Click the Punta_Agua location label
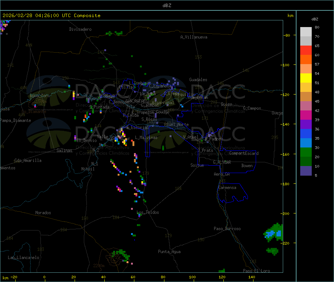Viewport: 334px width, 282px height. [x=169, y=252]
